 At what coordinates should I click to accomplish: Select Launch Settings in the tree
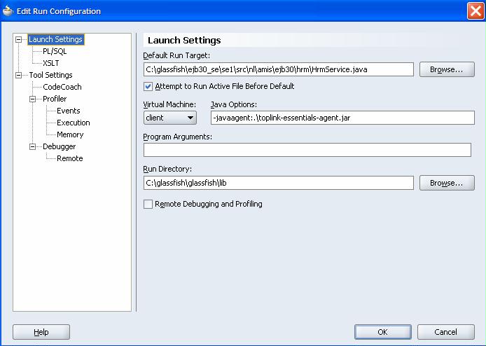click(x=56, y=39)
